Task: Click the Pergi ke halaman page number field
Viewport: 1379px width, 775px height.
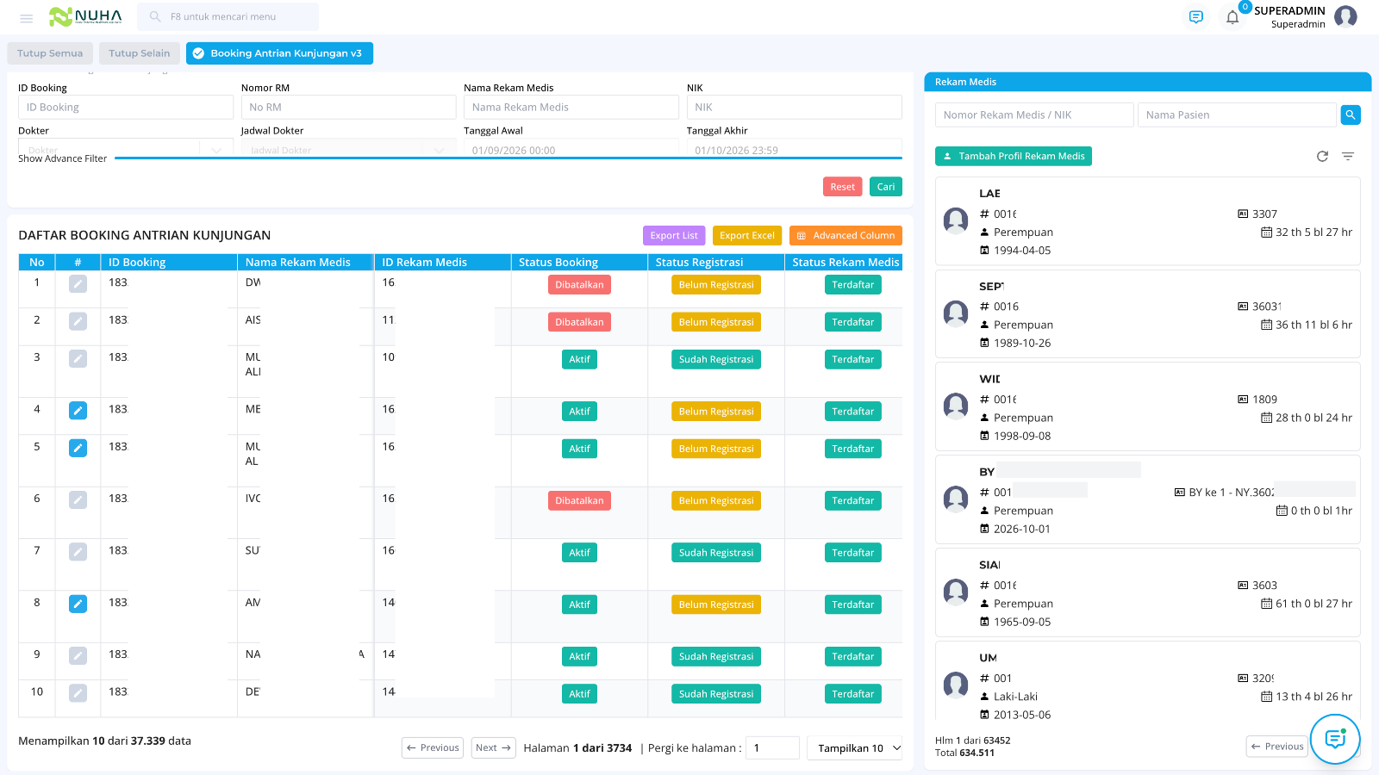Action: pyautogui.click(x=773, y=747)
